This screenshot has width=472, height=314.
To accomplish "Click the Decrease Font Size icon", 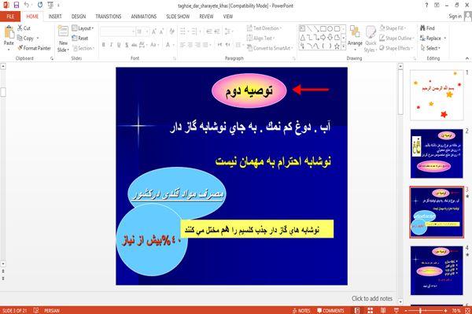I will click(x=161, y=31).
